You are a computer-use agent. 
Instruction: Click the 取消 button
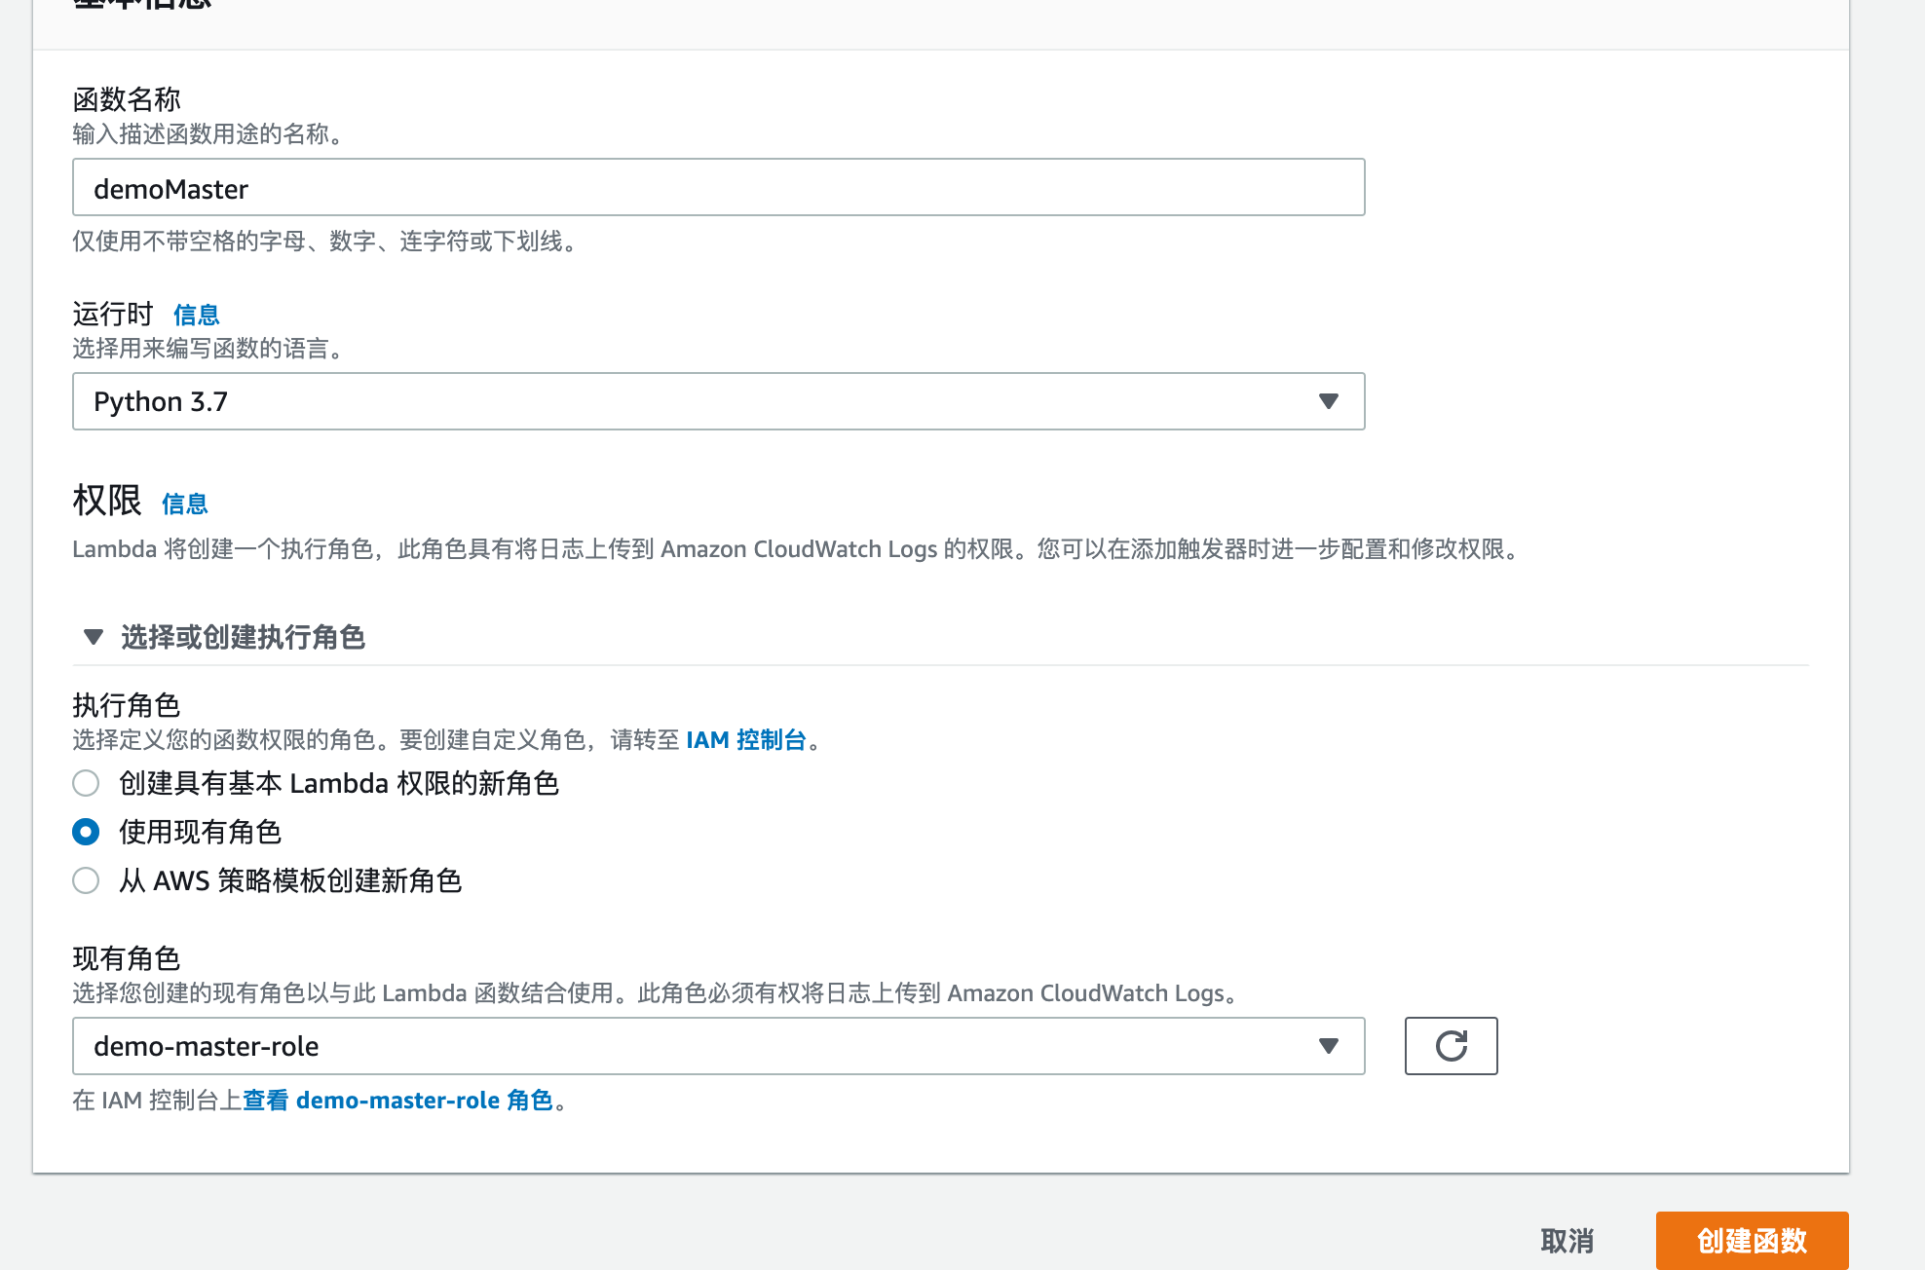tap(1566, 1240)
